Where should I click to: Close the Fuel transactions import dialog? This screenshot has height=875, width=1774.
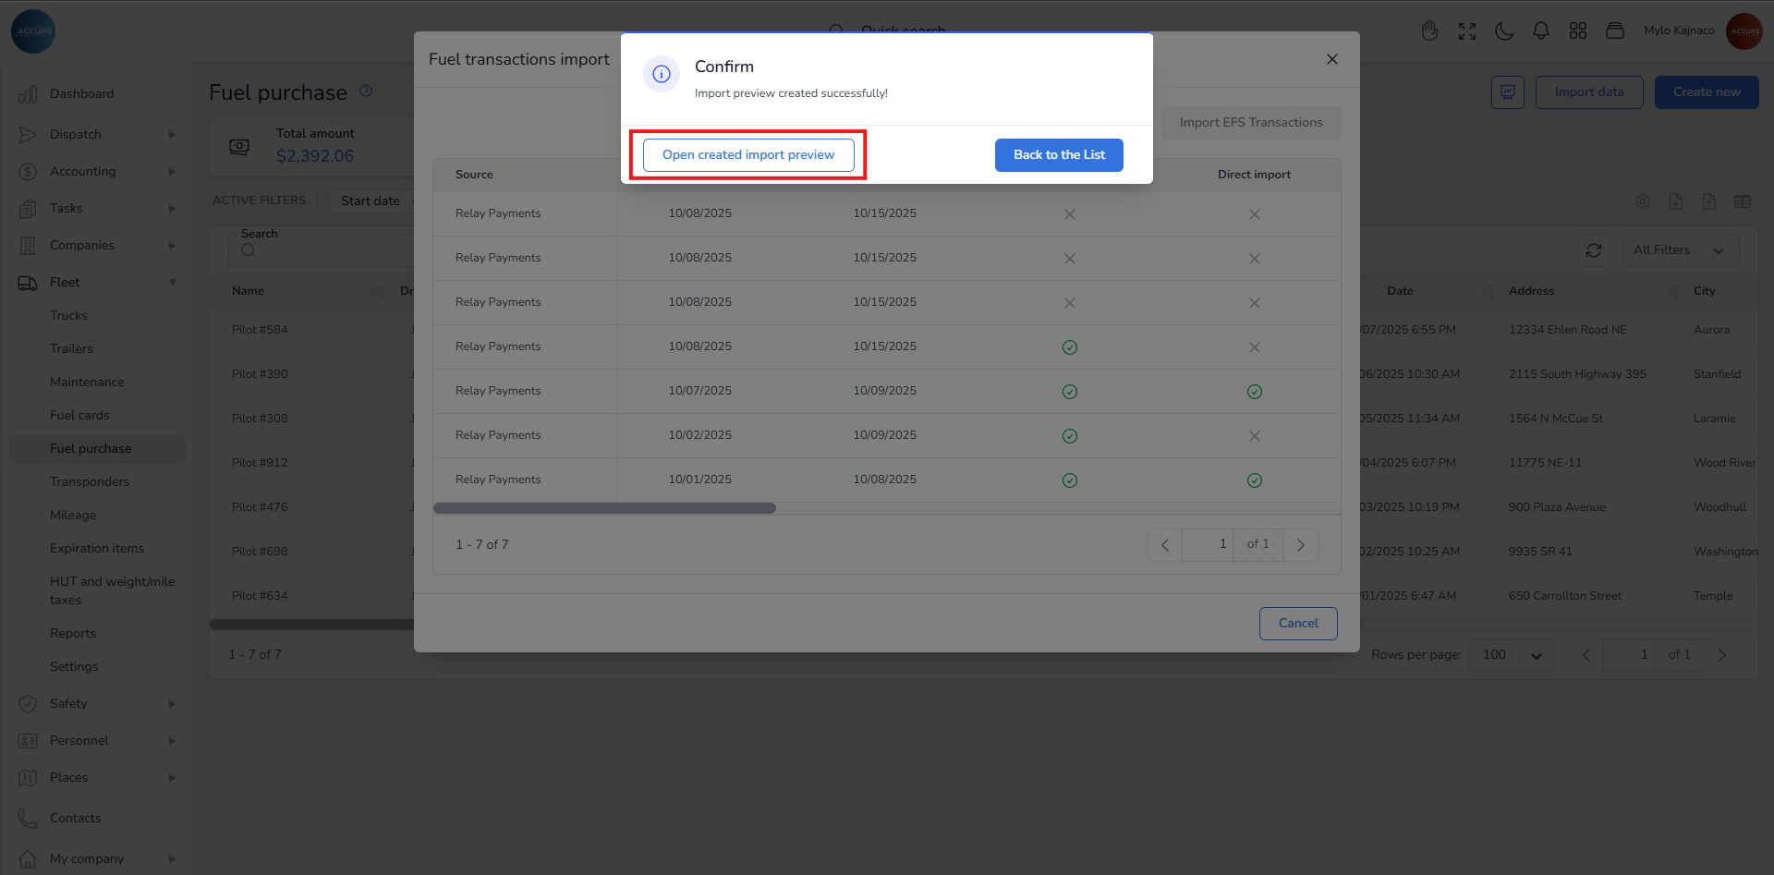pyautogui.click(x=1331, y=59)
